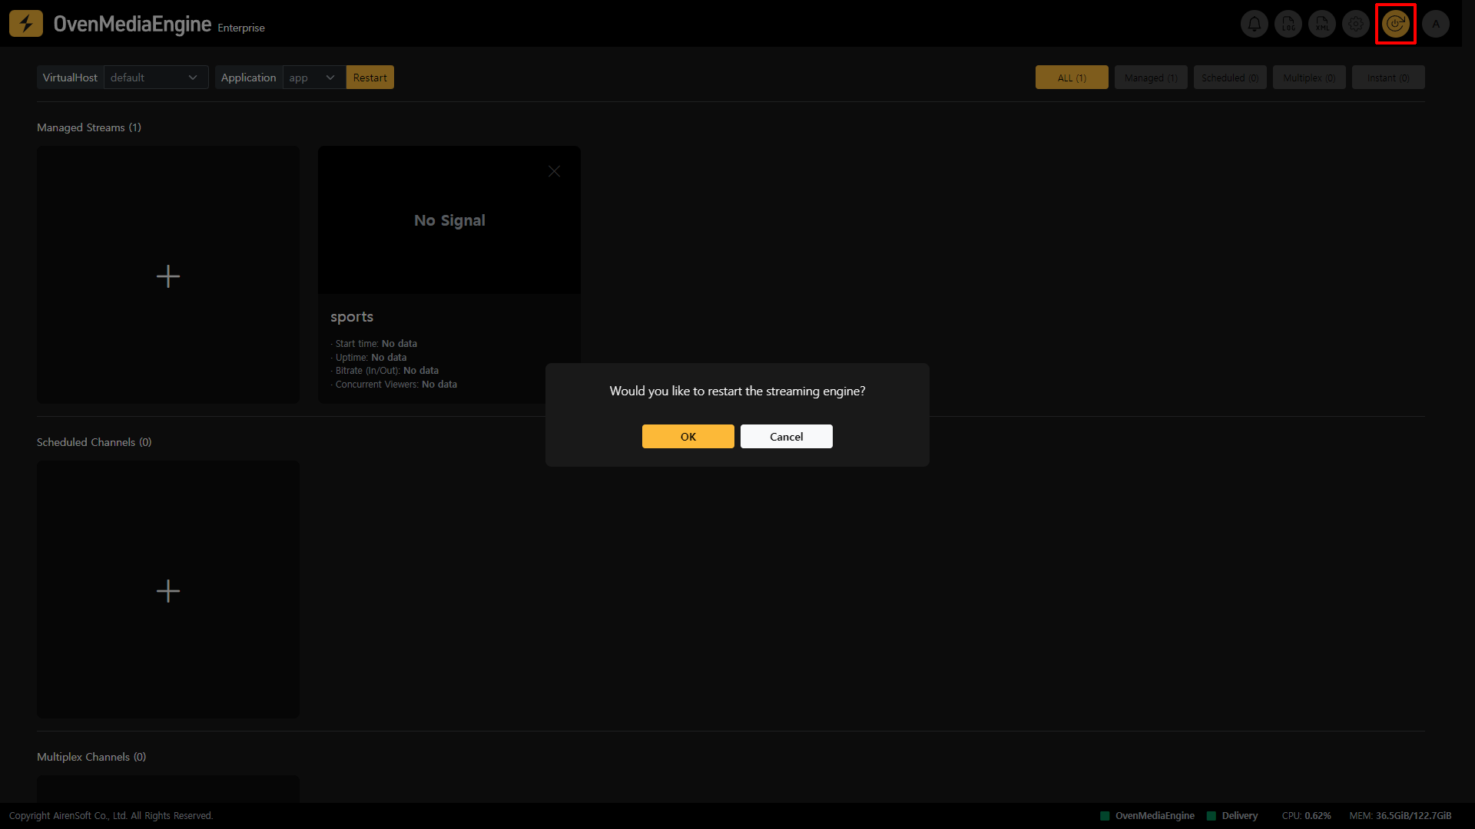Switch to the Managed (1) filter tab

[1151, 78]
